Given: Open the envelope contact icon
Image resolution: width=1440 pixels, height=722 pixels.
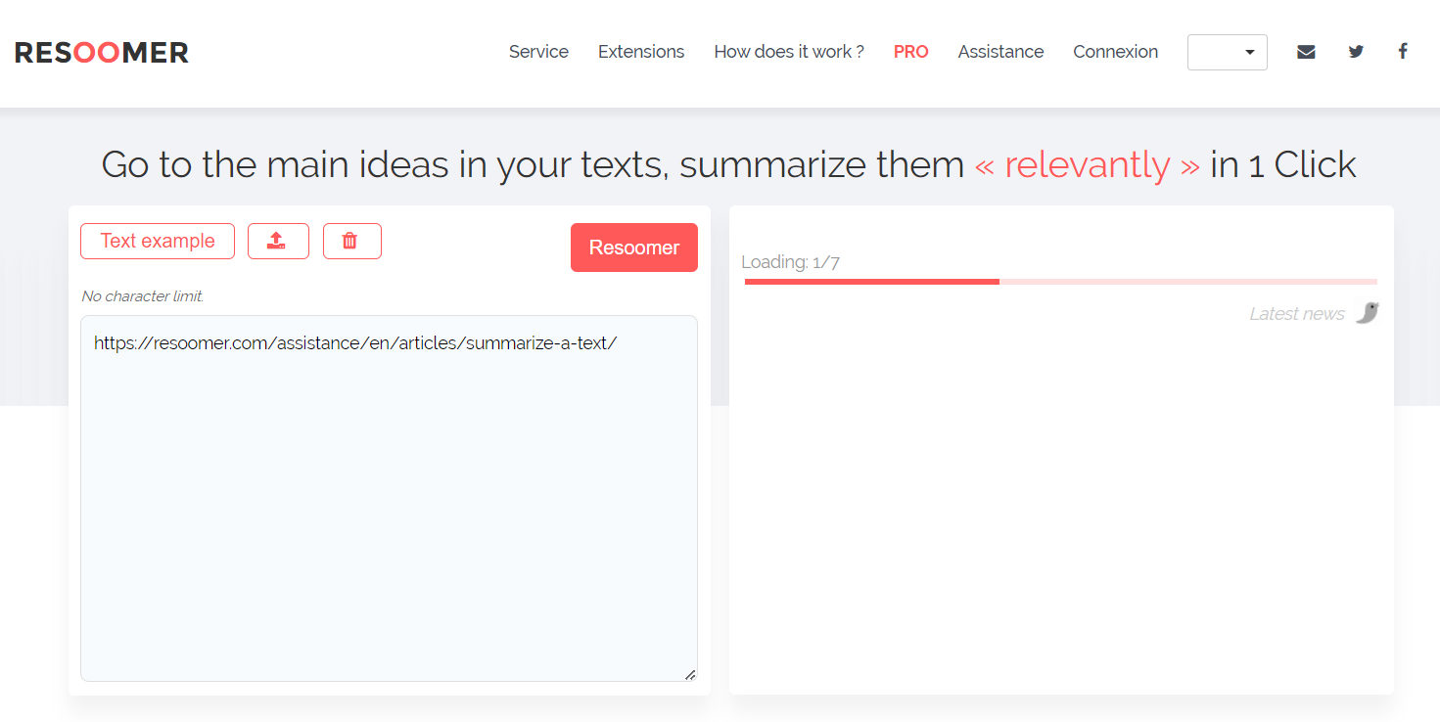Looking at the screenshot, I should (1306, 52).
